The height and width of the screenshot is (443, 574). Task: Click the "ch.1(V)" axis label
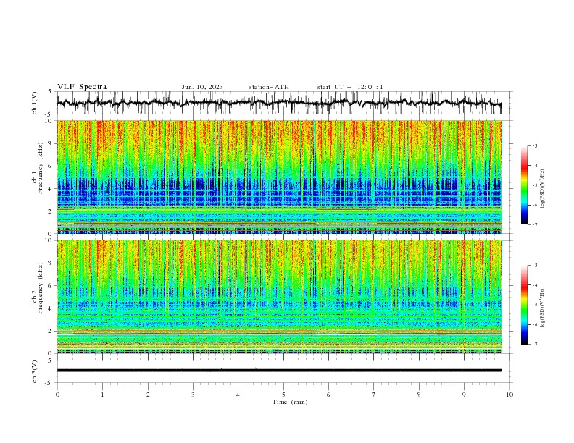[x=35, y=103]
